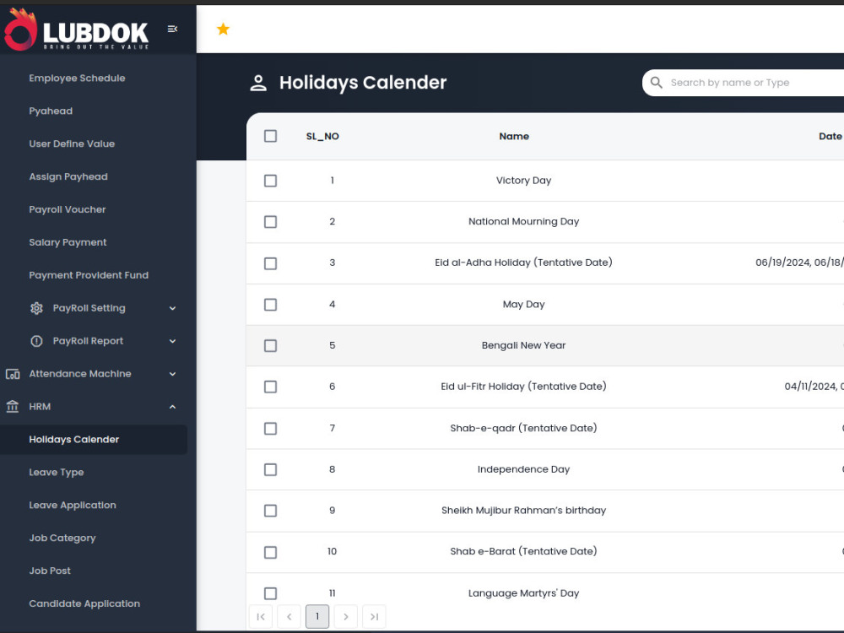
Task: Select Holidays Calender in the sidebar
Action: point(94,440)
